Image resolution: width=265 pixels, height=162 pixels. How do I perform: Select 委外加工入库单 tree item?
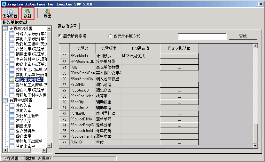point(31,85)
